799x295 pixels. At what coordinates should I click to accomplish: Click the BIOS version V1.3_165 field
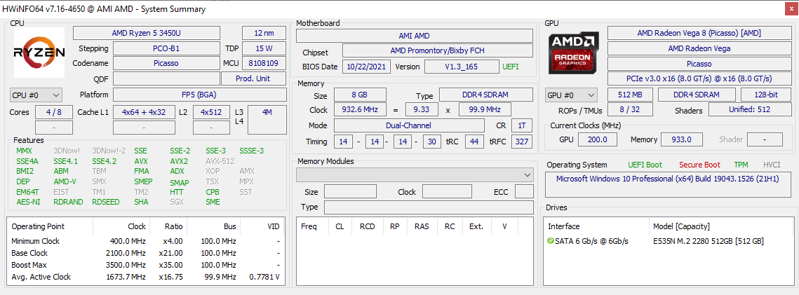pyautogui.click(x=462, y=67)
